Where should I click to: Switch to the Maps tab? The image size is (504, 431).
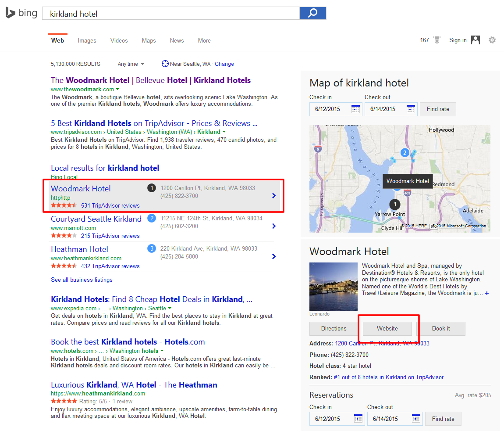pyautogui.click(x=149, y=40)
